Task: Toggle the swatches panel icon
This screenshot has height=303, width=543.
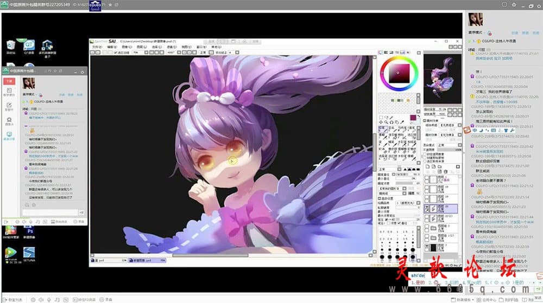Action: [x=402, y=52]
